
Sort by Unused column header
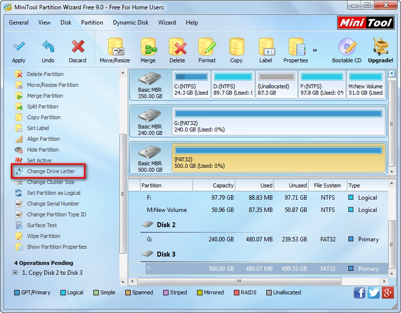point(291,185)
